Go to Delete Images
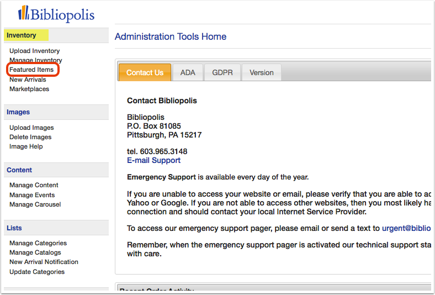This screenshot has height=295, width=435. click(x=30, y=137)
